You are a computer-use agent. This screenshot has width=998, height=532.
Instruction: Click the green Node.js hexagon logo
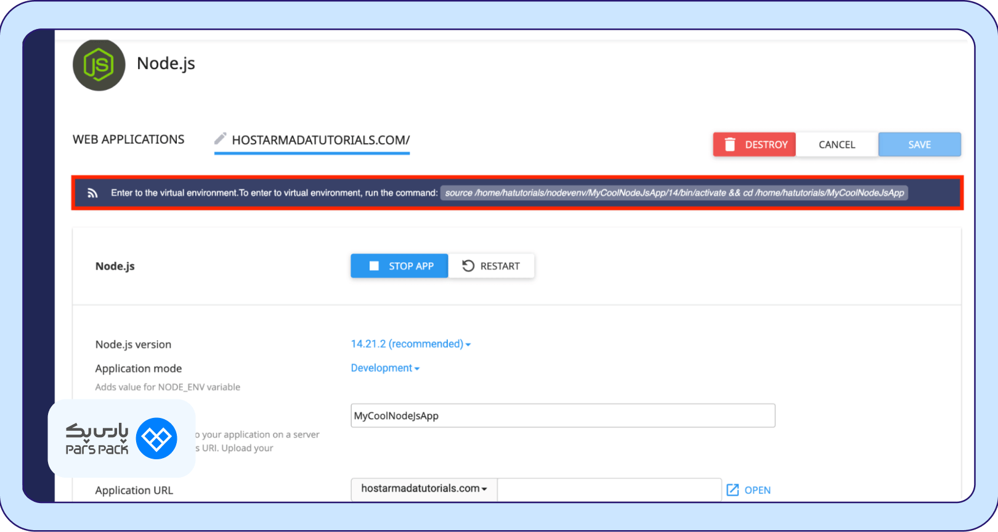click(99, 65)
